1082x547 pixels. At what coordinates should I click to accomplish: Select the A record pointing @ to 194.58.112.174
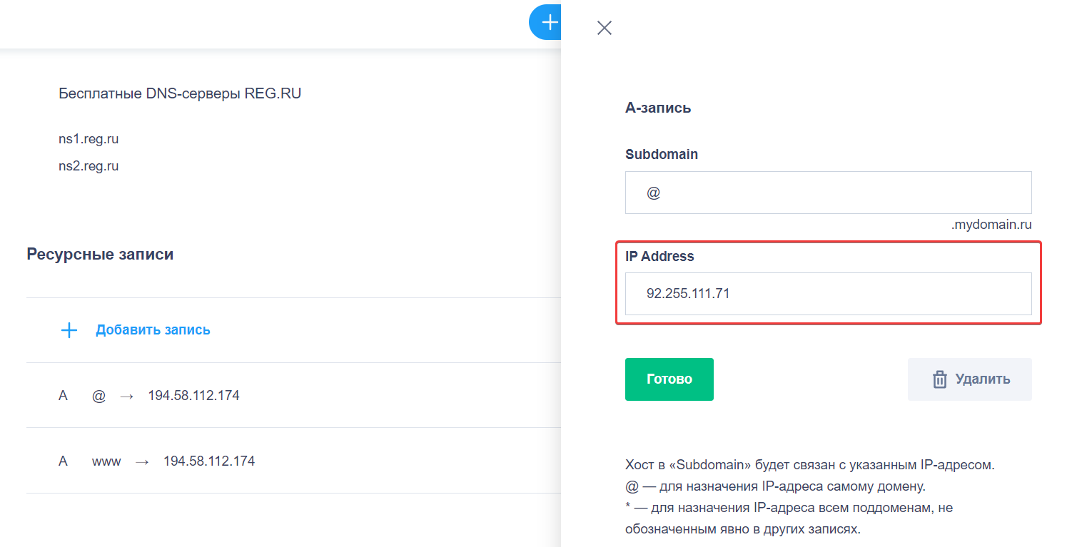(193, 395)
